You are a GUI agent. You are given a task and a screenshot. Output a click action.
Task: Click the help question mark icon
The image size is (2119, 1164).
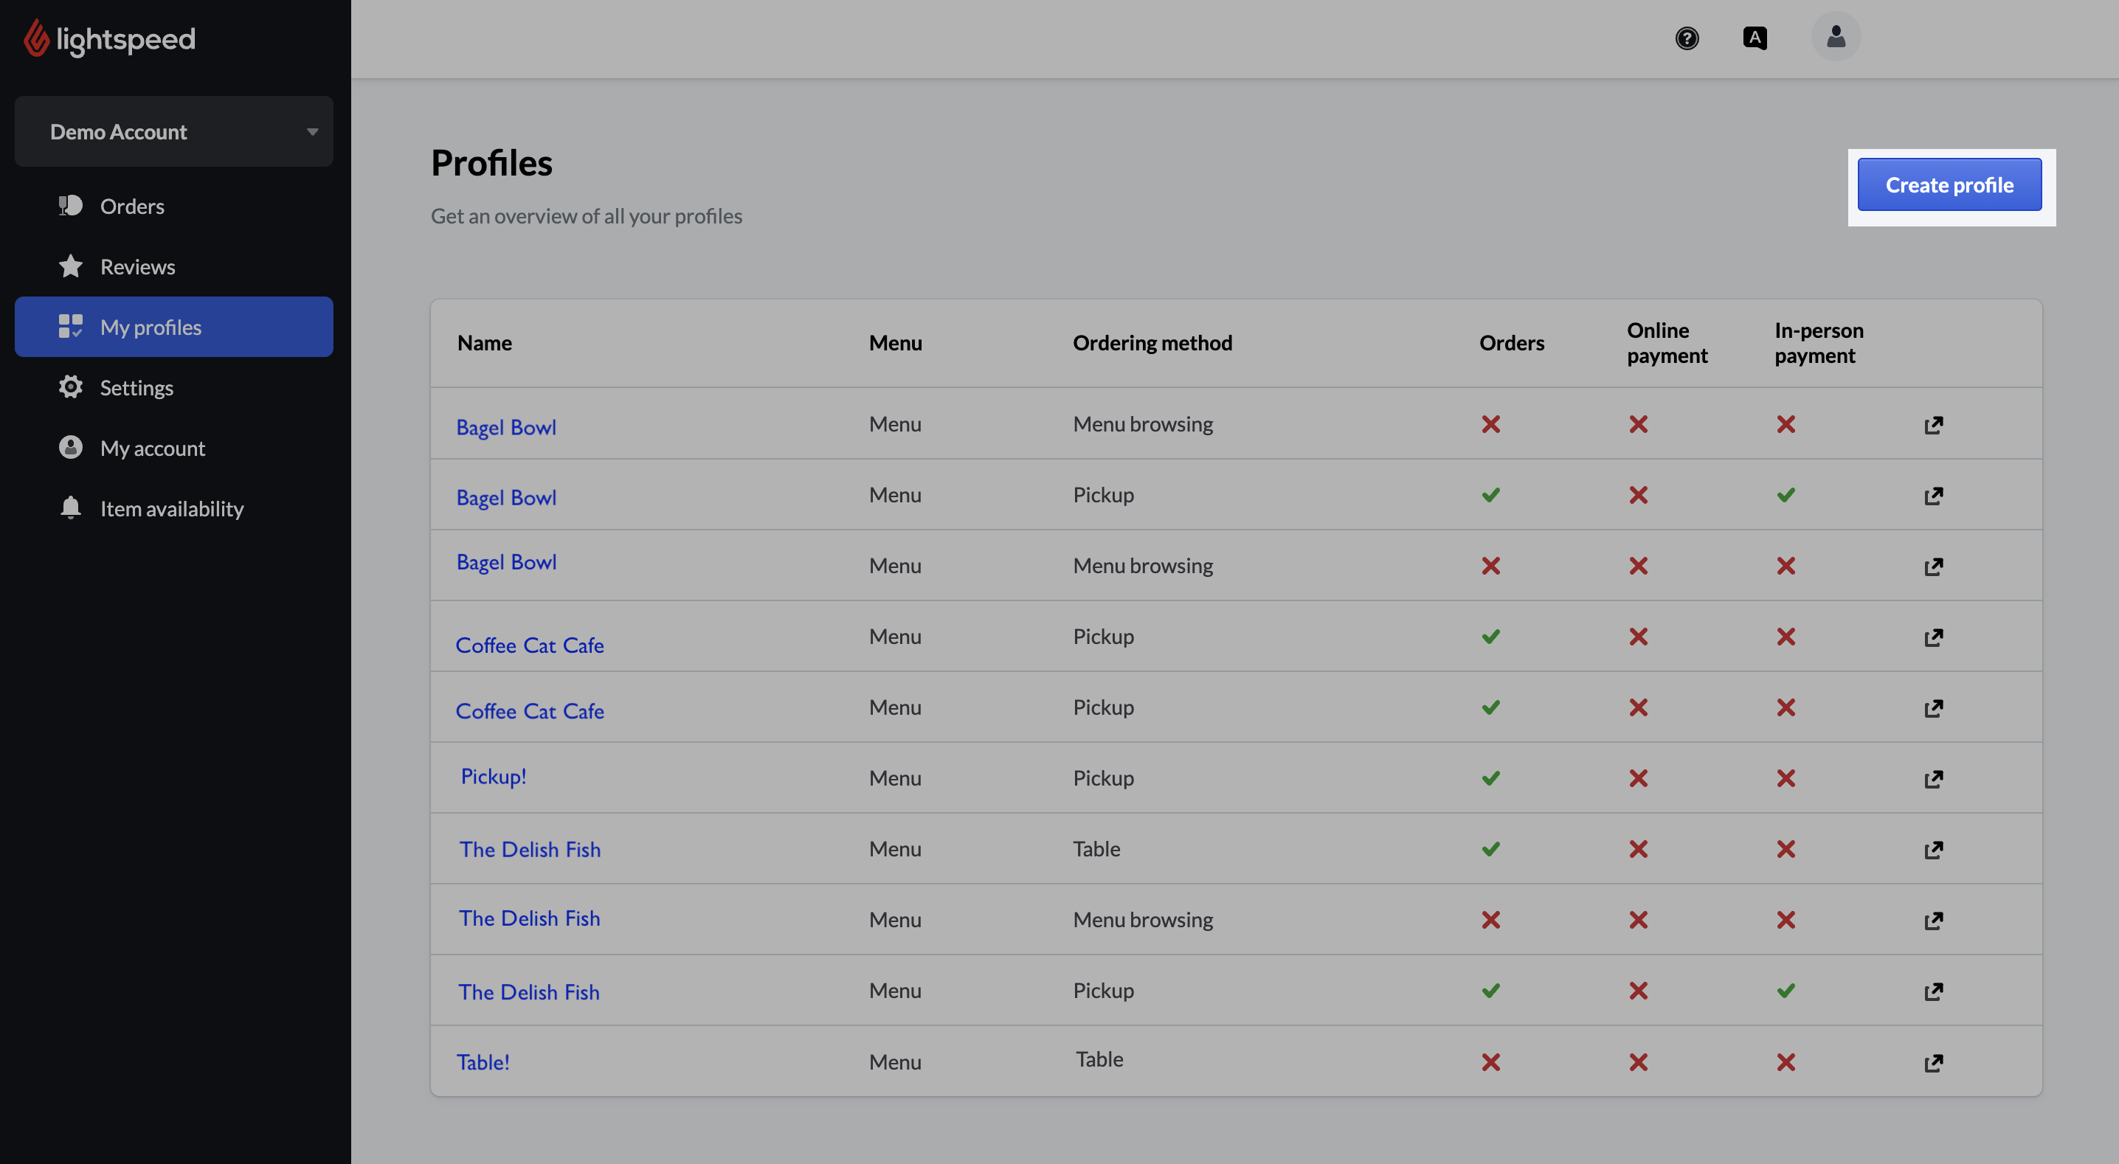1687,38
